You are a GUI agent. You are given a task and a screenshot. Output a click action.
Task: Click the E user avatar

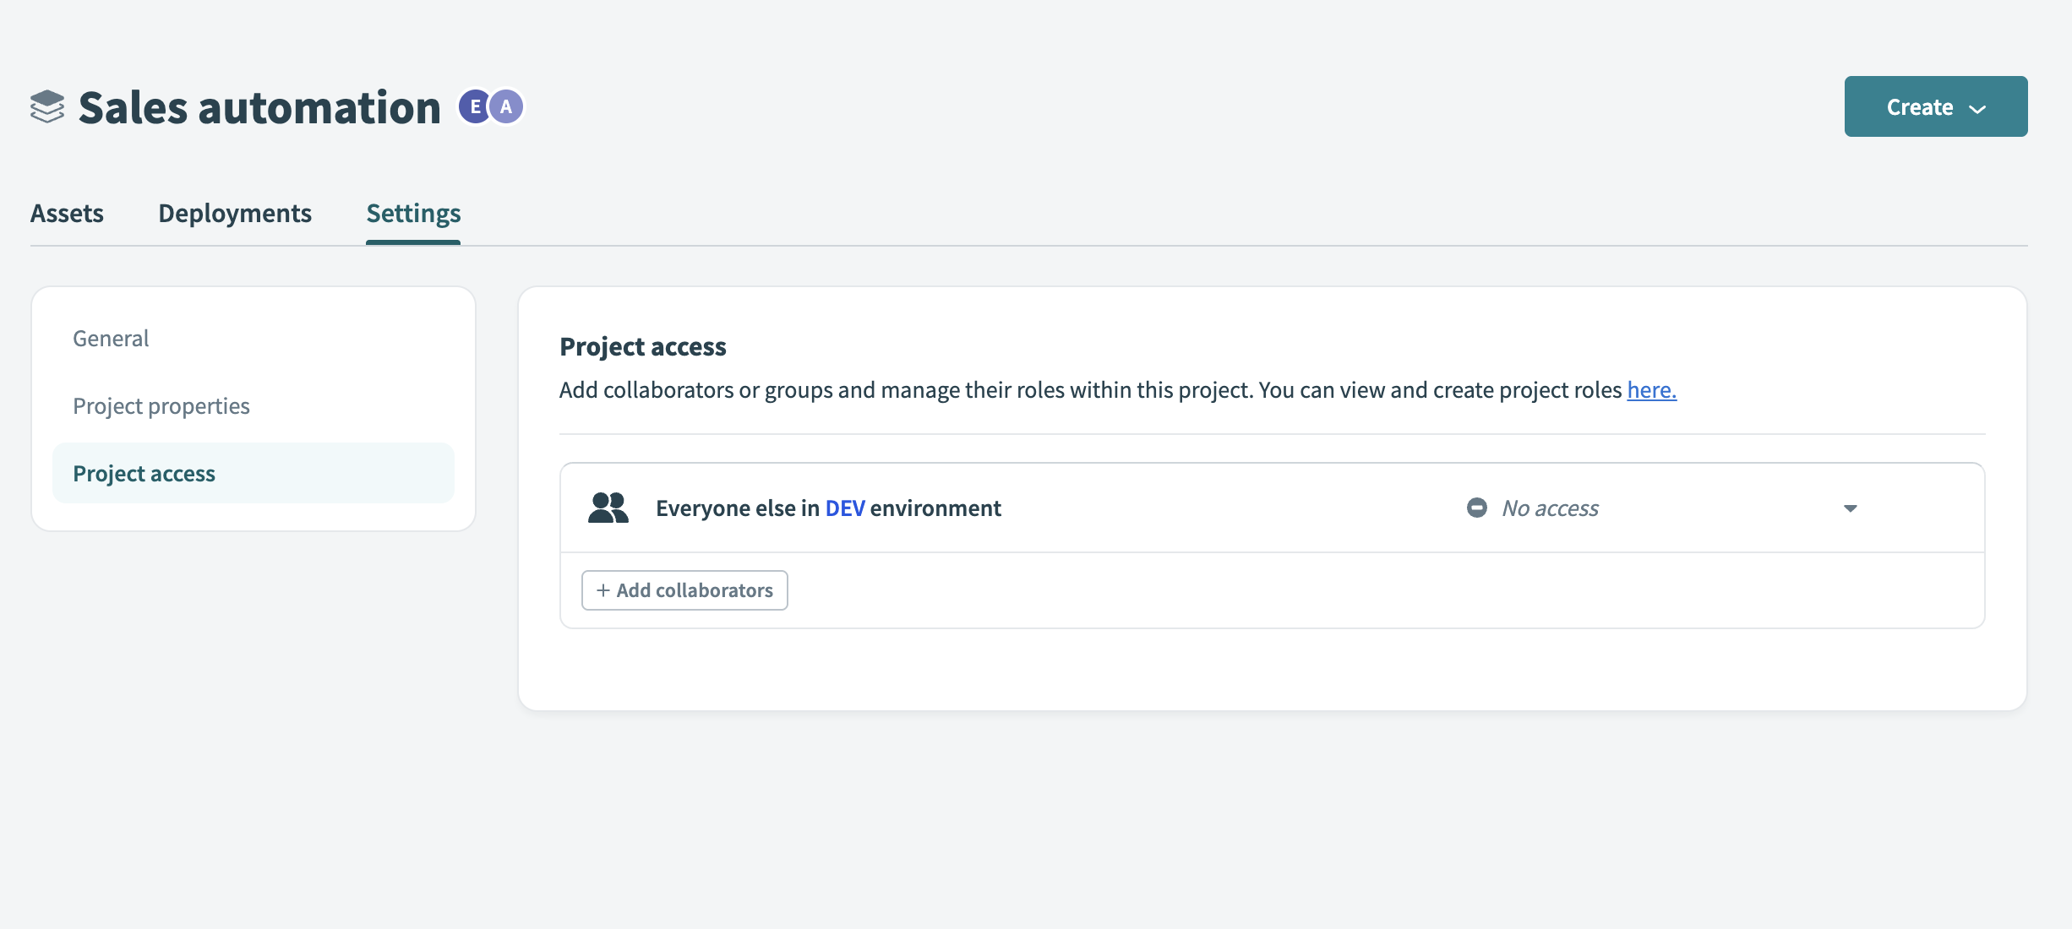(x=474, y=107)
